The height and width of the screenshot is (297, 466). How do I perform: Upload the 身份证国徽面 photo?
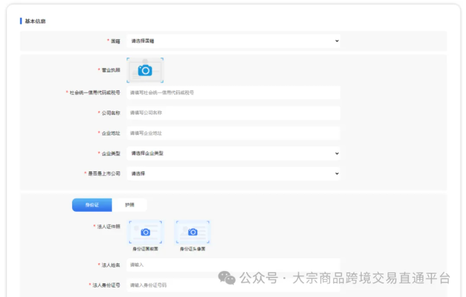point(145,232)
